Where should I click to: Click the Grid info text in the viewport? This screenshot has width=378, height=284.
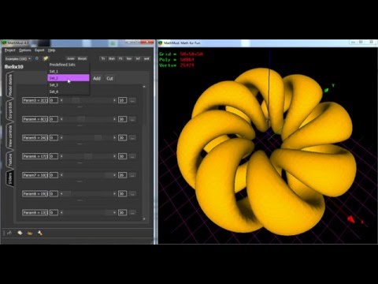[x=181, y=54]
